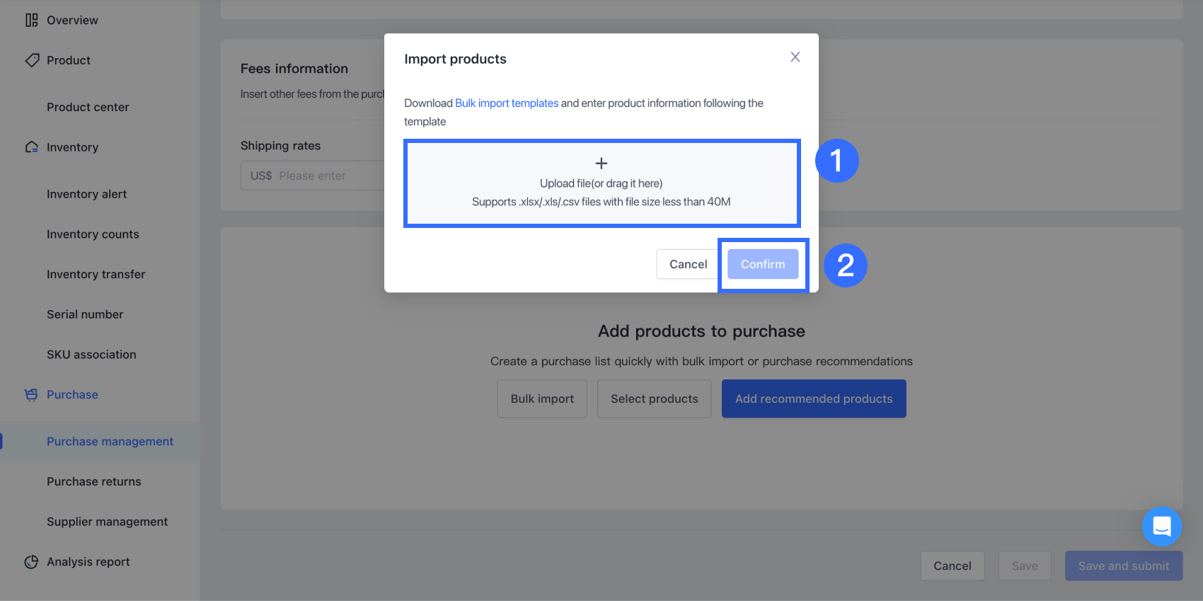Open Bulk import templates link

(x=507, y=103)
